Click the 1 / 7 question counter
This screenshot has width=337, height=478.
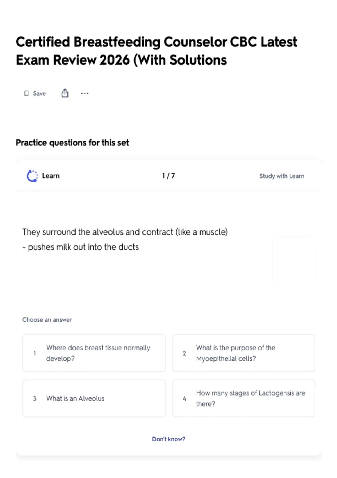(x=168, y=176)
